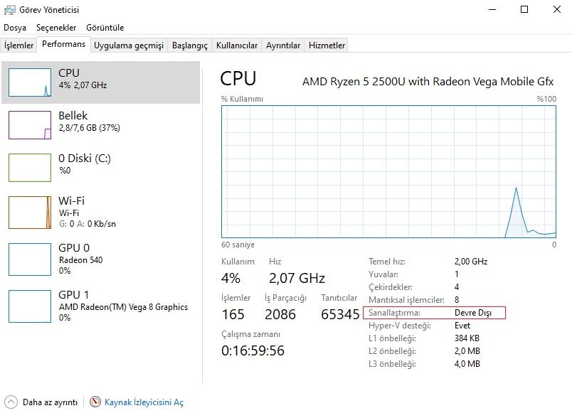This screenshot has width=572, height=418.
Task: Open the Görüntüle menu
Action: tap(105, 28)
